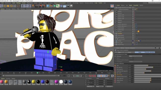Adjust the Tête slider
This screenshot has height=90, width=161.
tap(148, 65)
